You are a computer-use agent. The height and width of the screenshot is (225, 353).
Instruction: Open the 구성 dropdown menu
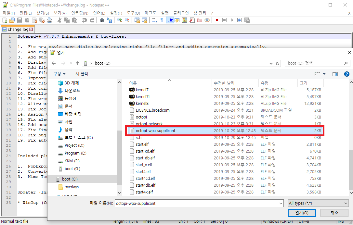tap(59, 74)
